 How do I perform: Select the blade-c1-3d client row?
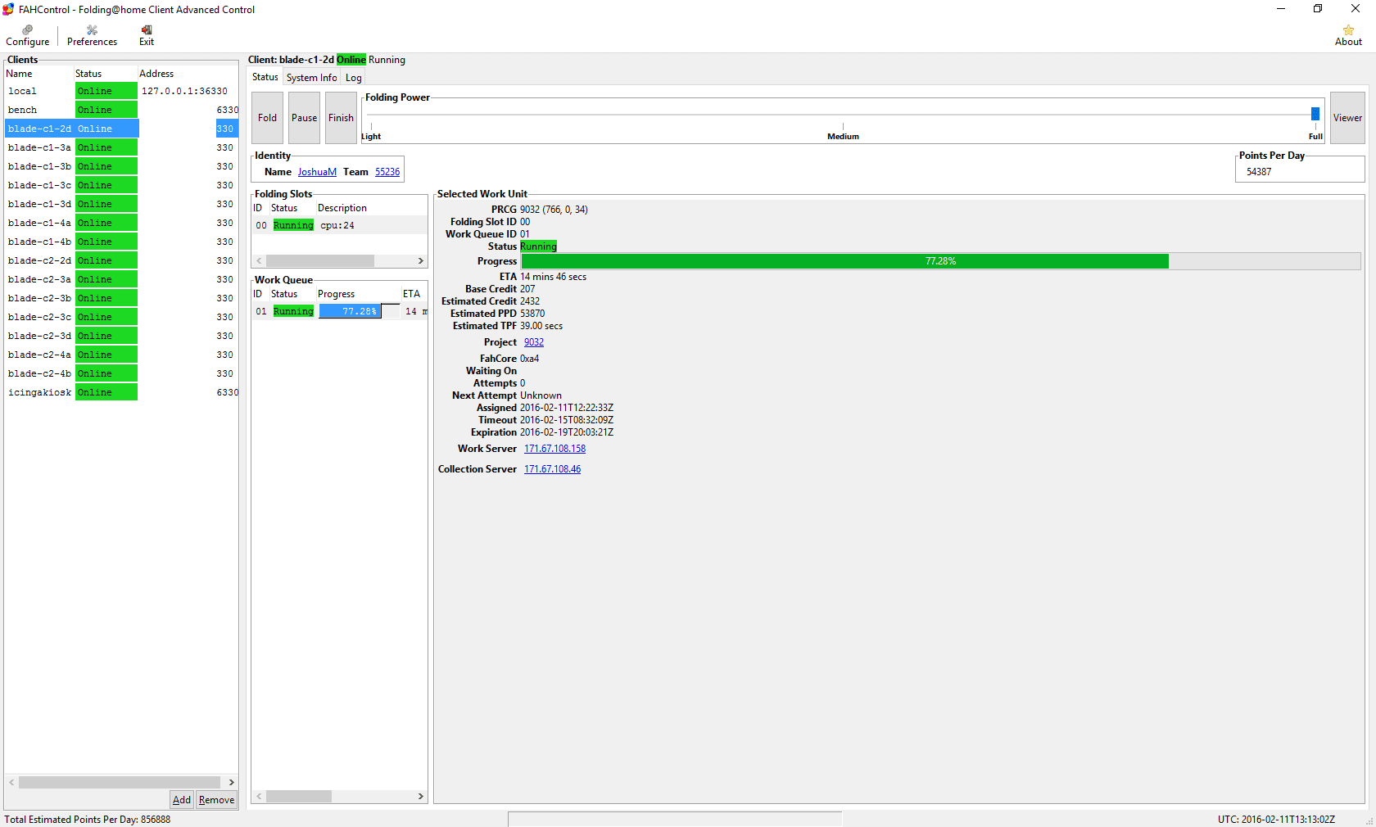[x=121, y=204]
